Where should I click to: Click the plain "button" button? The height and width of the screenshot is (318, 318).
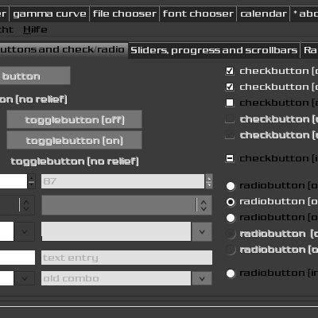click(x=35, y=76)
